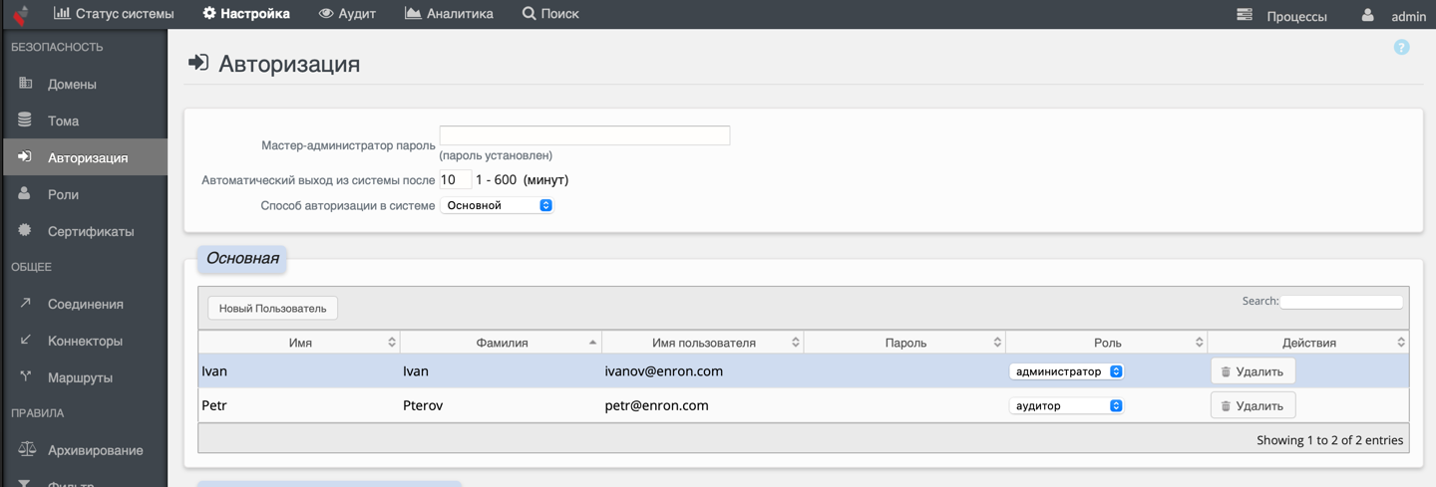Viewport: 1436px width, 487px height.
Task: Open Соединения via its arrow icon
Action: [x=26, y=304]
